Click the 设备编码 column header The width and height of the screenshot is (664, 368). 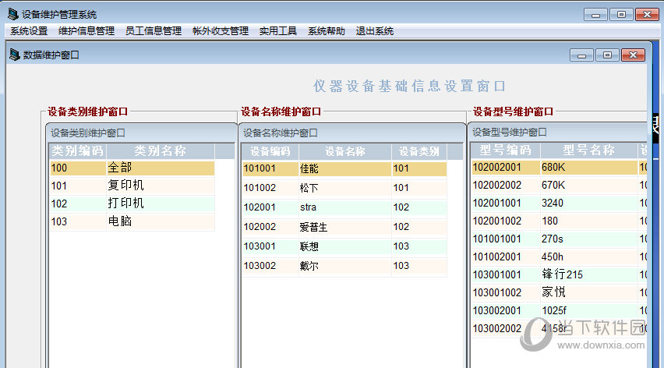tap(270, 151)
